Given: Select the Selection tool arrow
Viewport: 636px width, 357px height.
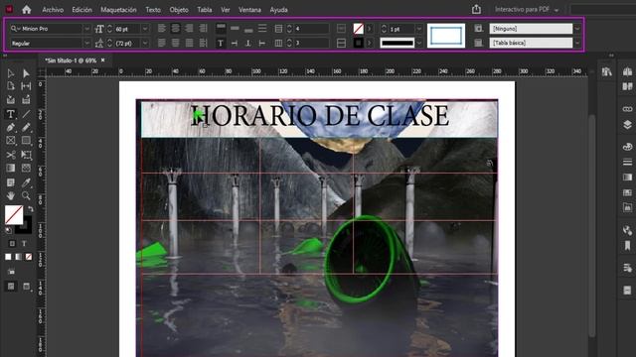Looking at the screenshot, I should (11, 73).
